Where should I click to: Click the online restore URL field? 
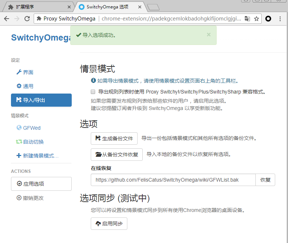(173, 180)
